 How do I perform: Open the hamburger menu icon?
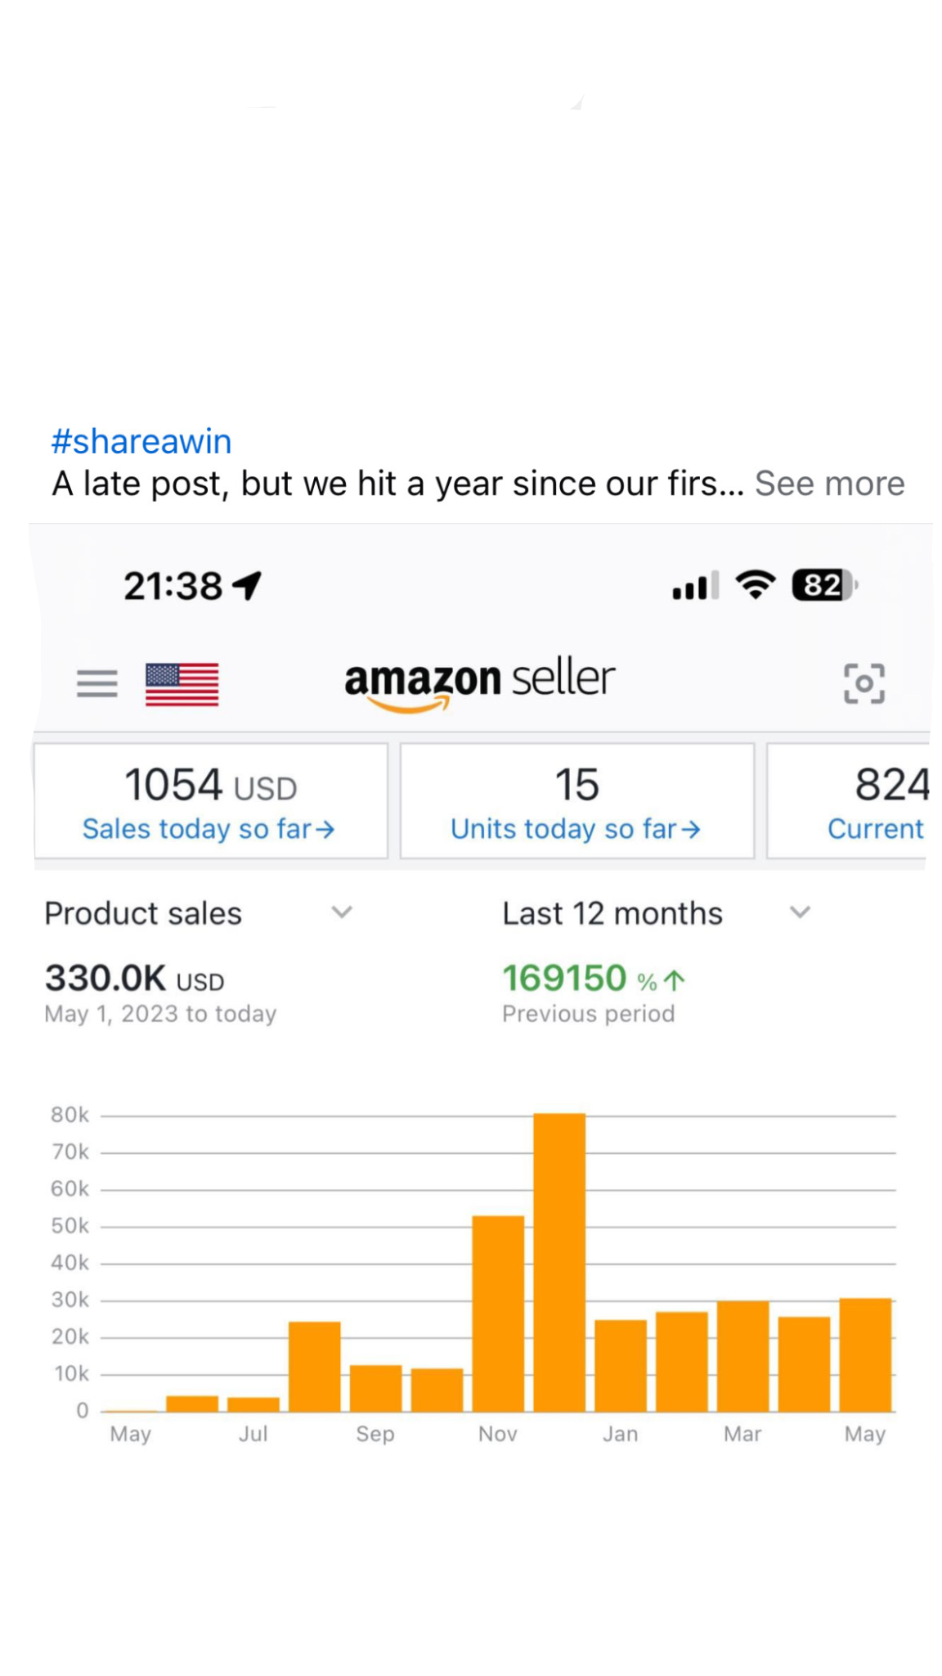pyautogui.click(x=97, y=683)
